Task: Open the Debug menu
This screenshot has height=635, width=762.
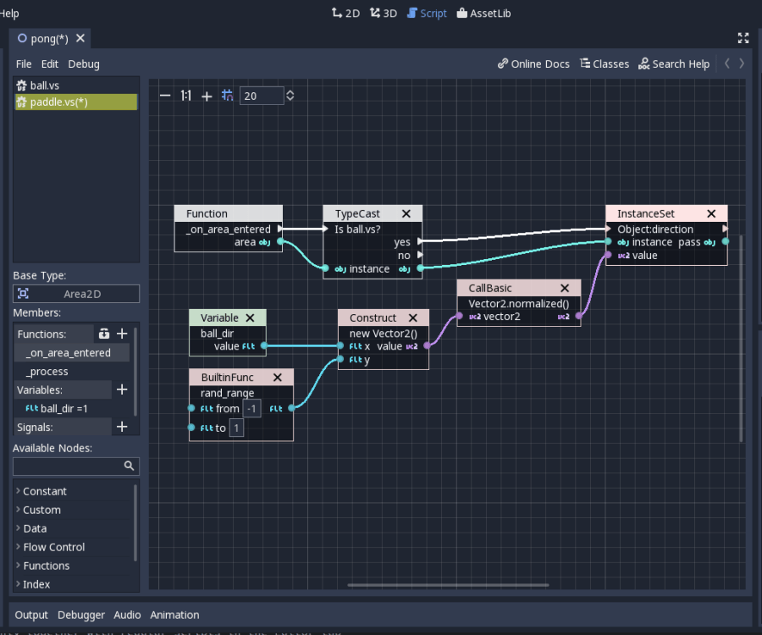Action: tap(83, 63)
